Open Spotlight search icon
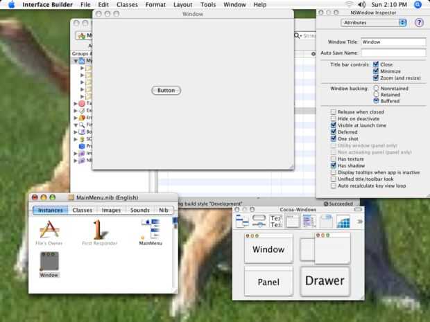Viewport: 430px width, 322px height. click(418, 5)
